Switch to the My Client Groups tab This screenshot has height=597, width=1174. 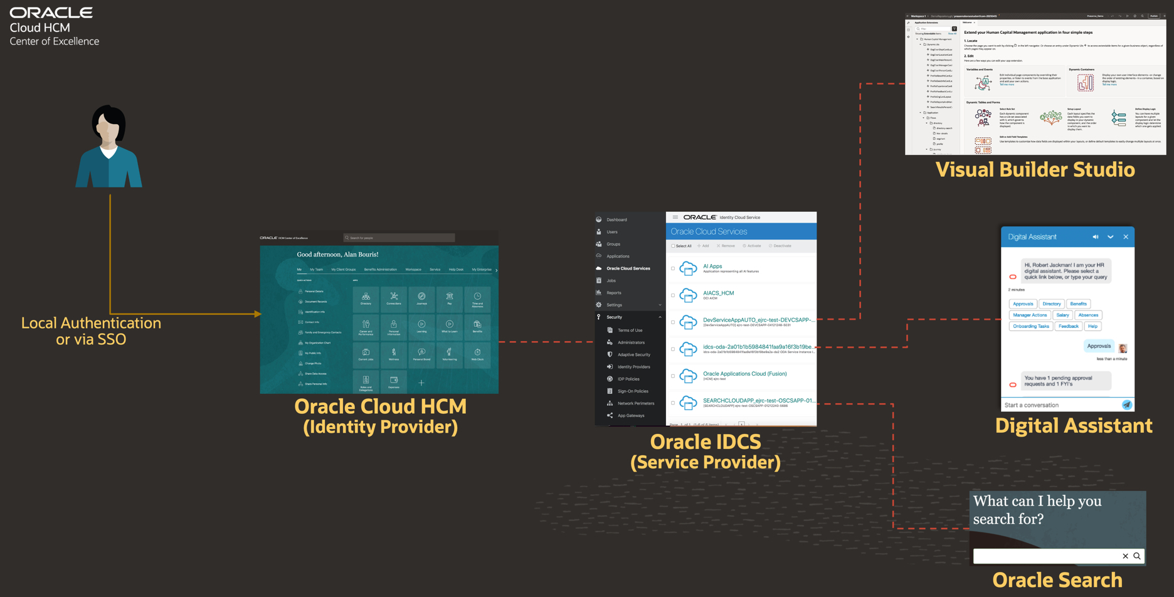(x=344, y=270)
